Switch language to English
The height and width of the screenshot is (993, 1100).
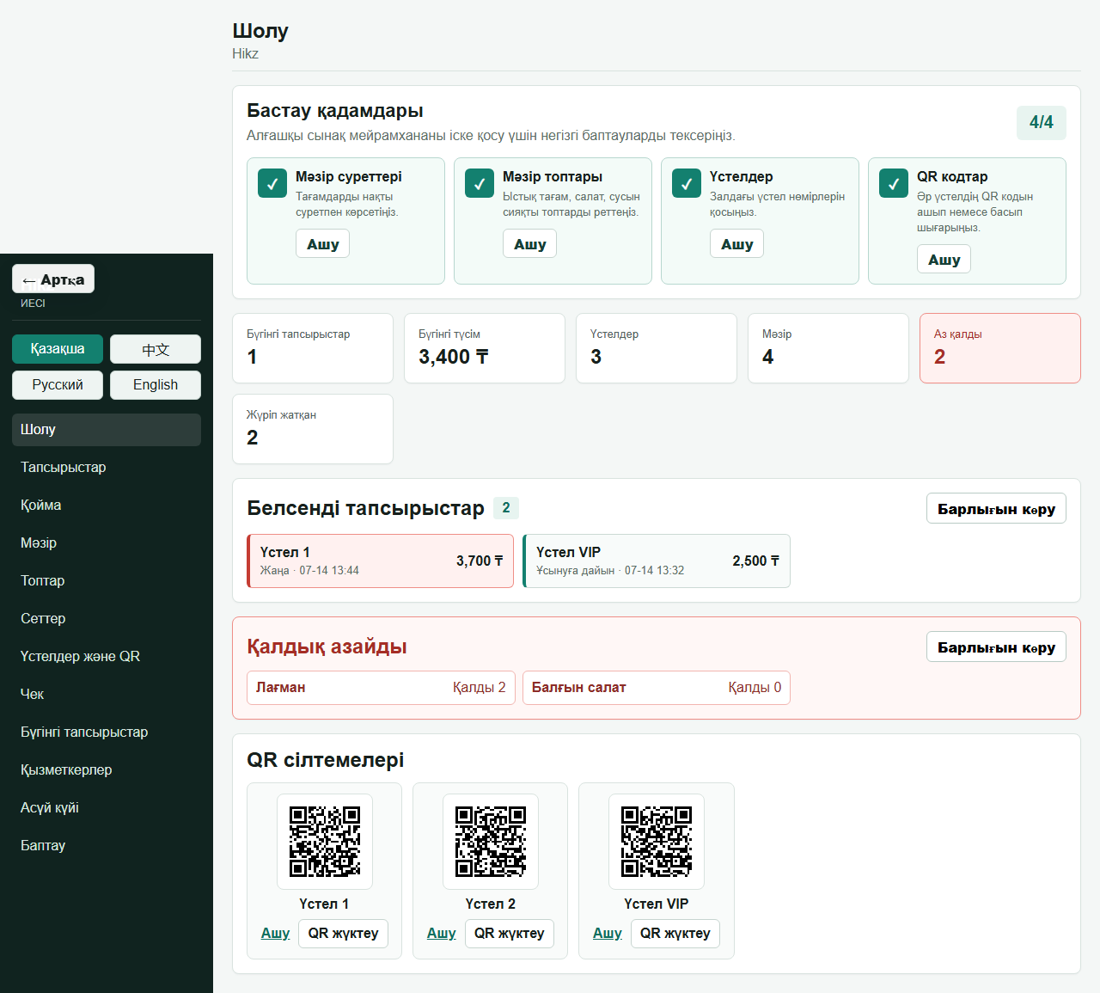156,385
